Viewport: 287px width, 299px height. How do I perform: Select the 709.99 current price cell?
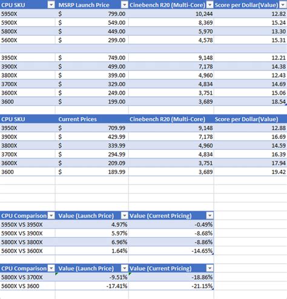(x=92, y=128)
